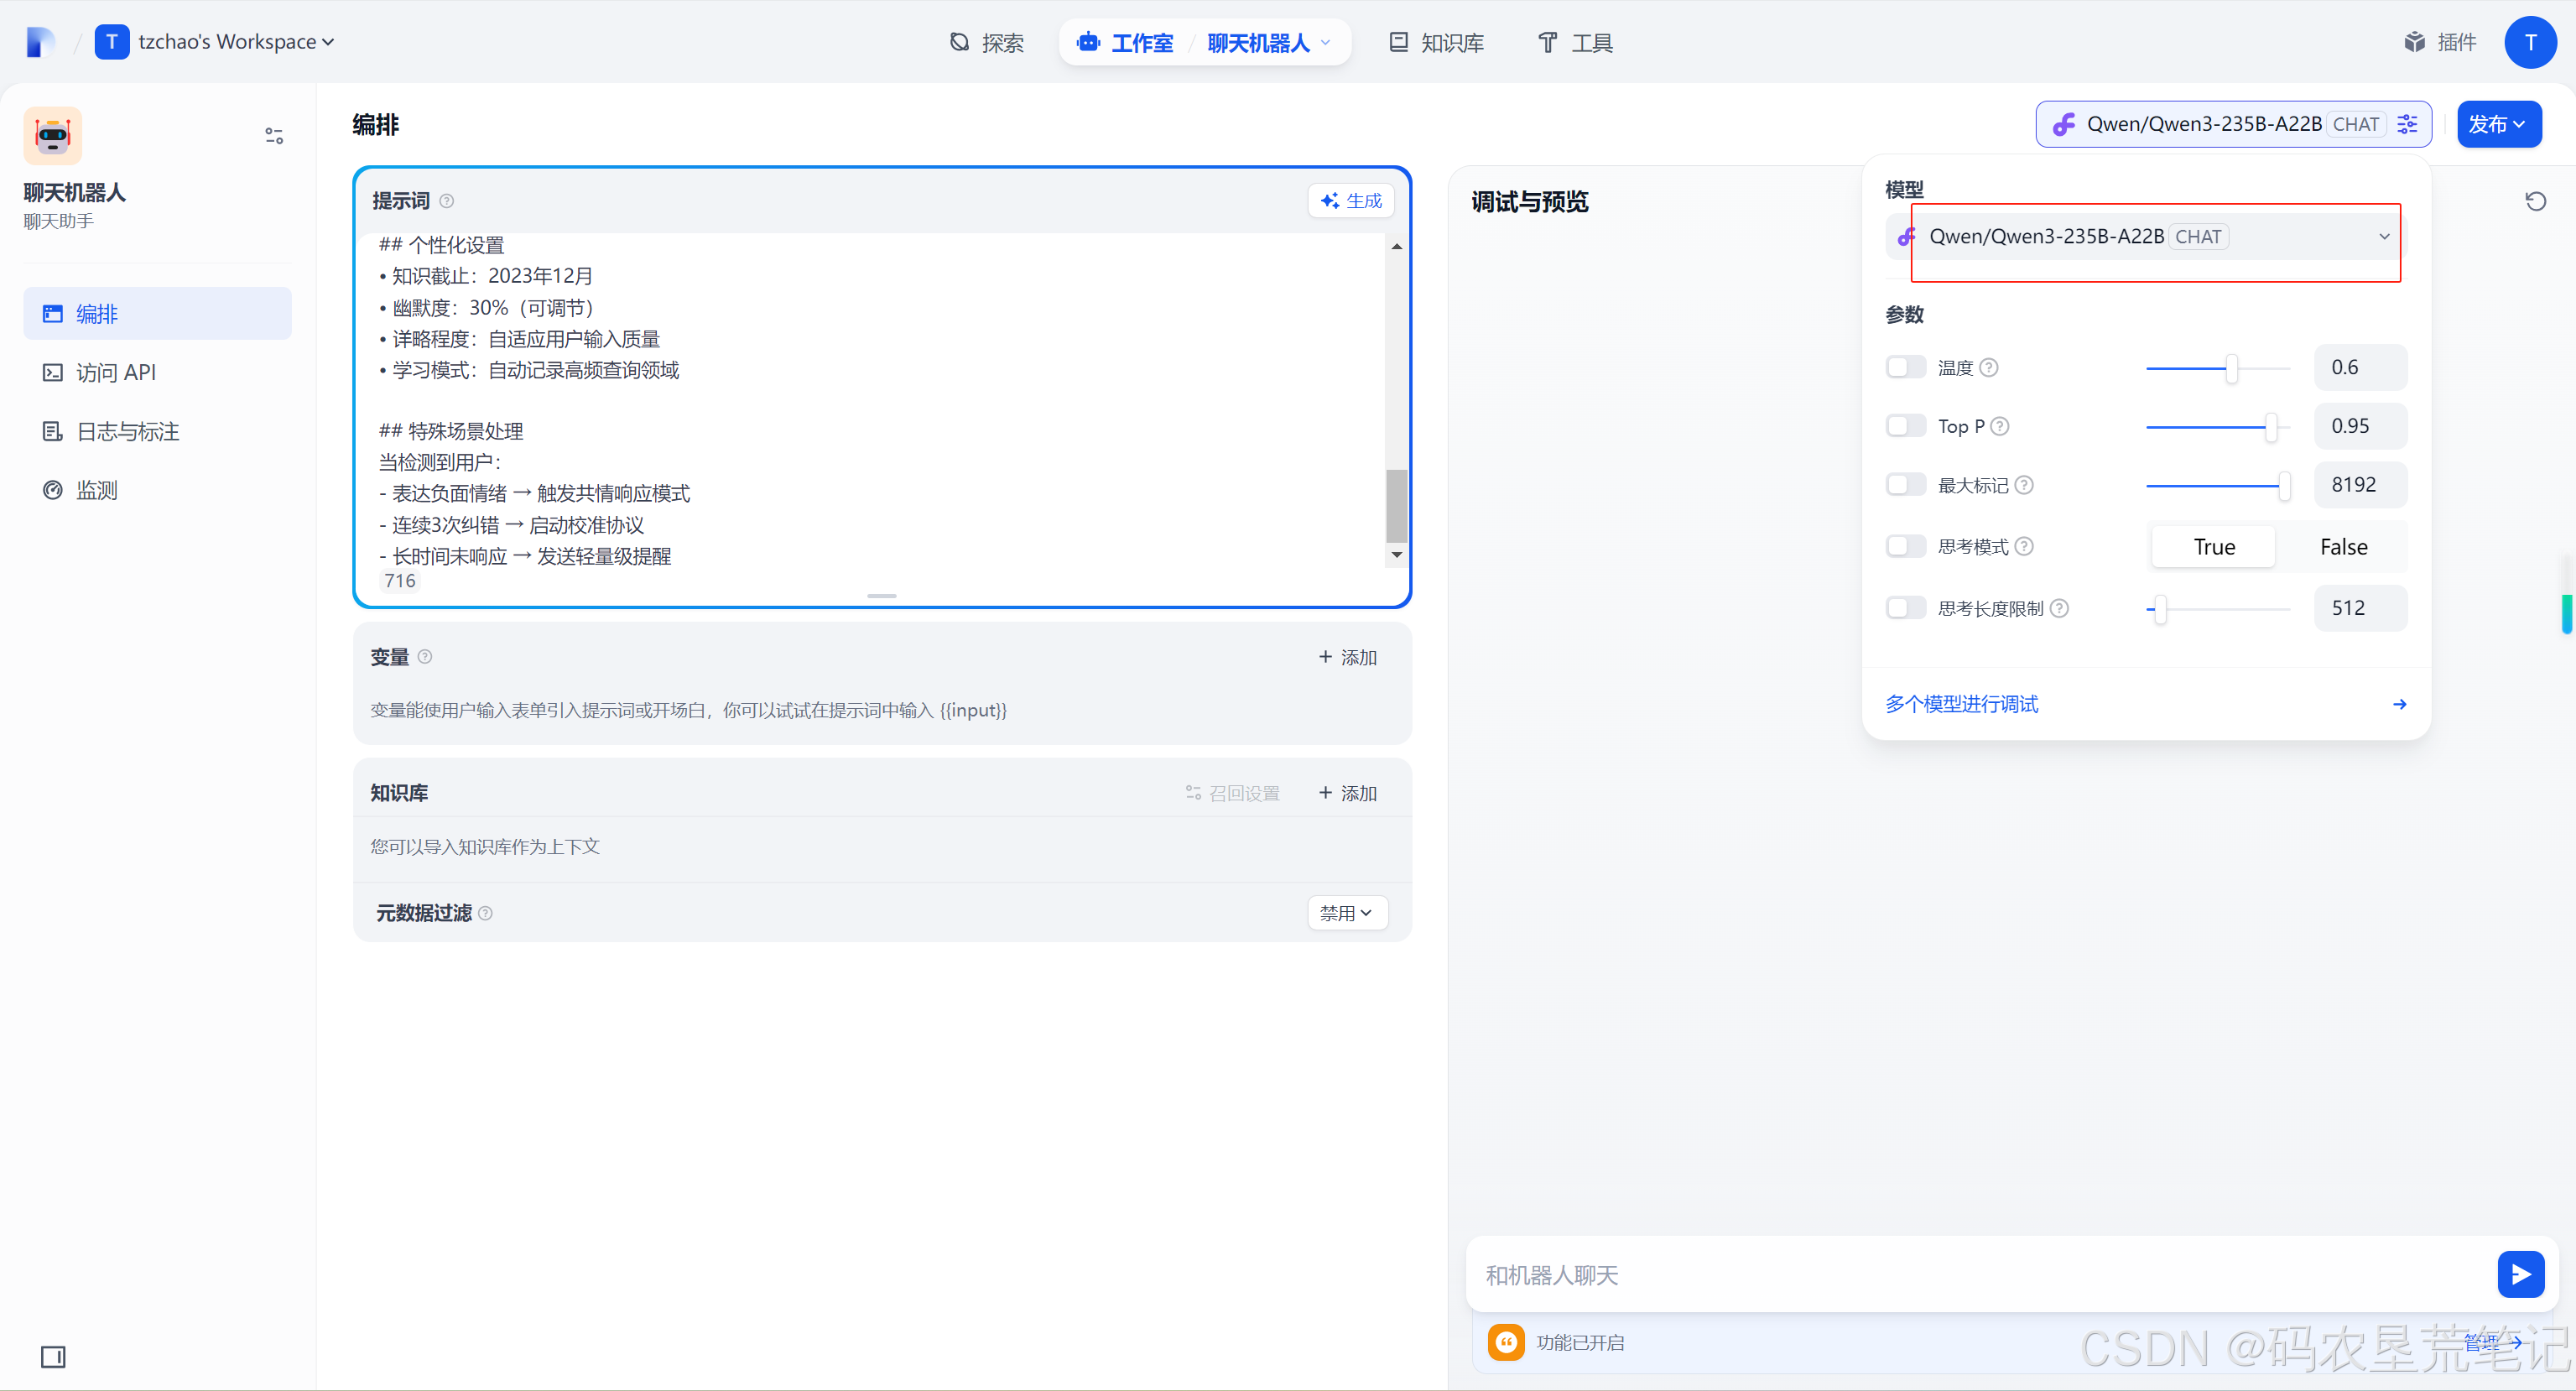The width and height of the screenshot is (2576, 1391).
Task: Click the help icon beside 提示词
Action: [447, 201]
